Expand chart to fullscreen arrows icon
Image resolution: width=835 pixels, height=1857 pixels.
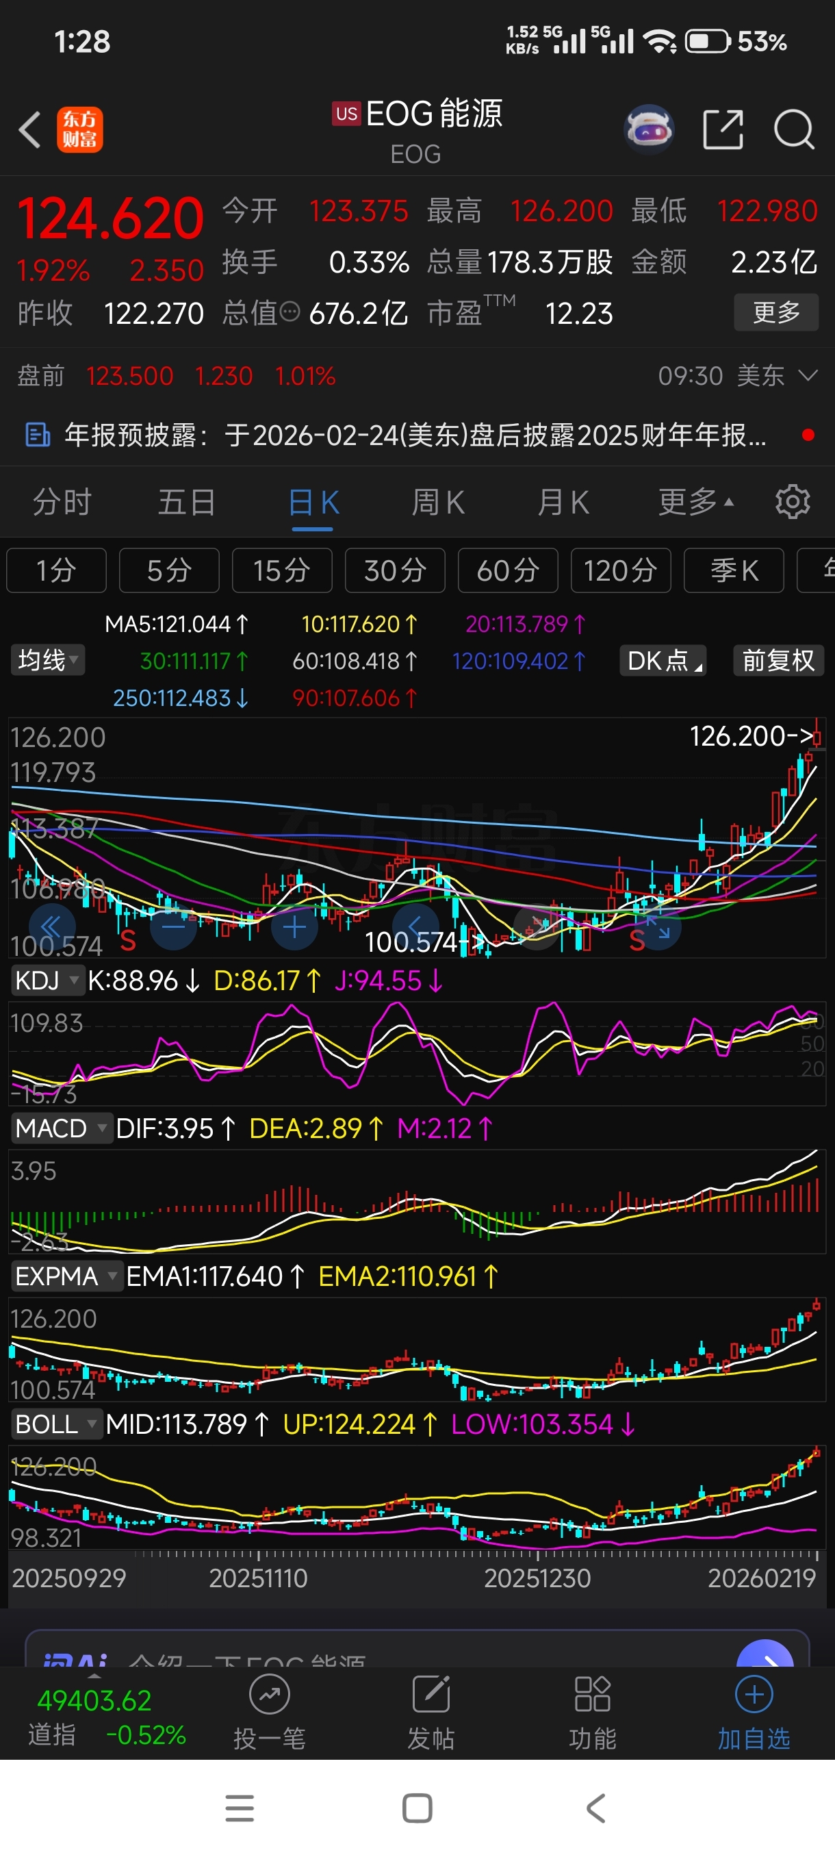pos(658,926)
